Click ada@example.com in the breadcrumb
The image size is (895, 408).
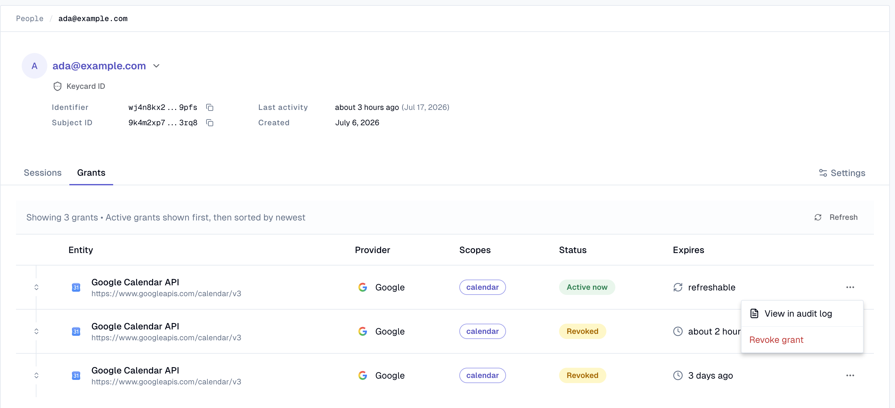tap(93, 19)
